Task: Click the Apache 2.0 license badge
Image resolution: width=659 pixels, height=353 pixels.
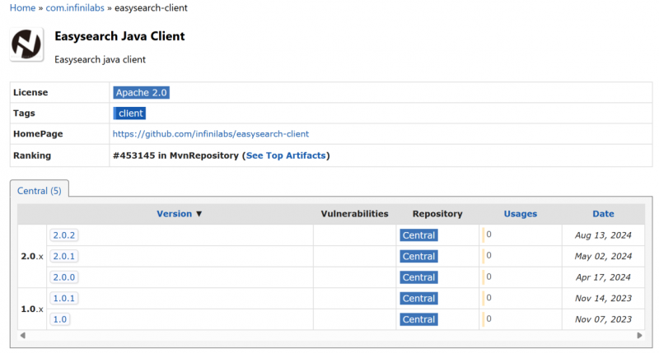Action: point(141,93)
